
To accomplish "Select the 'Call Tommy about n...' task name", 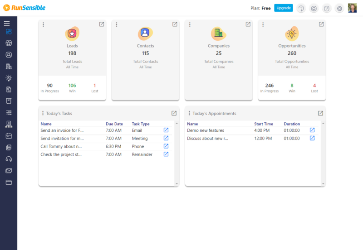I will tap(61, 146).
